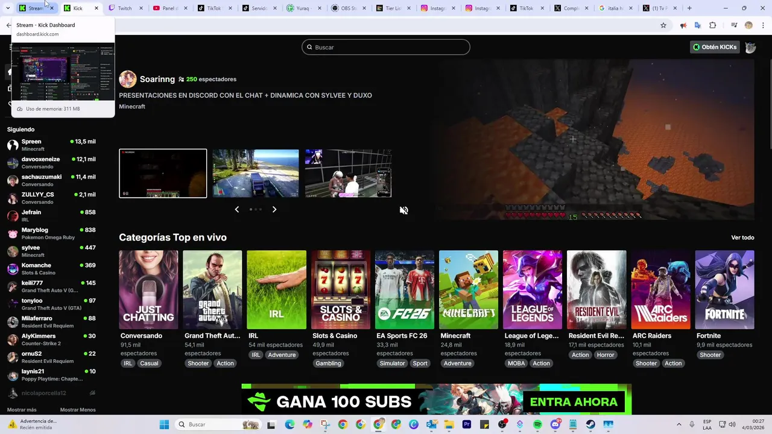Open the Fortnite category cover
772x434 pixels.
724,290
